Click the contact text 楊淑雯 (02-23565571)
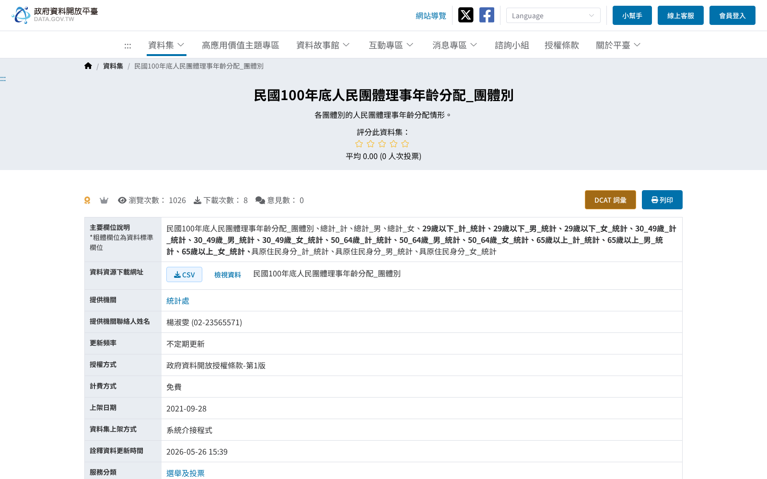The height and width of the screenshot is (479, 767). pyautogui.click(x=204, y=322)
